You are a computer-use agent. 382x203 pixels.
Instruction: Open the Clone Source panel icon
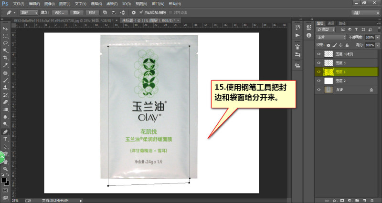297,65
